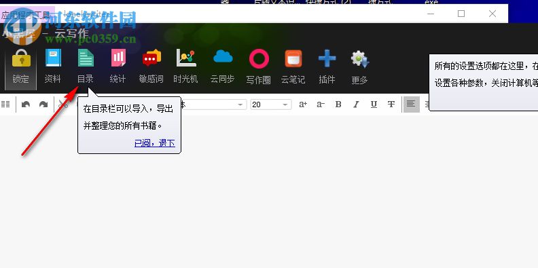Maximize the window
The width and height of the screenshot is (538, 268).
point(461,14)
